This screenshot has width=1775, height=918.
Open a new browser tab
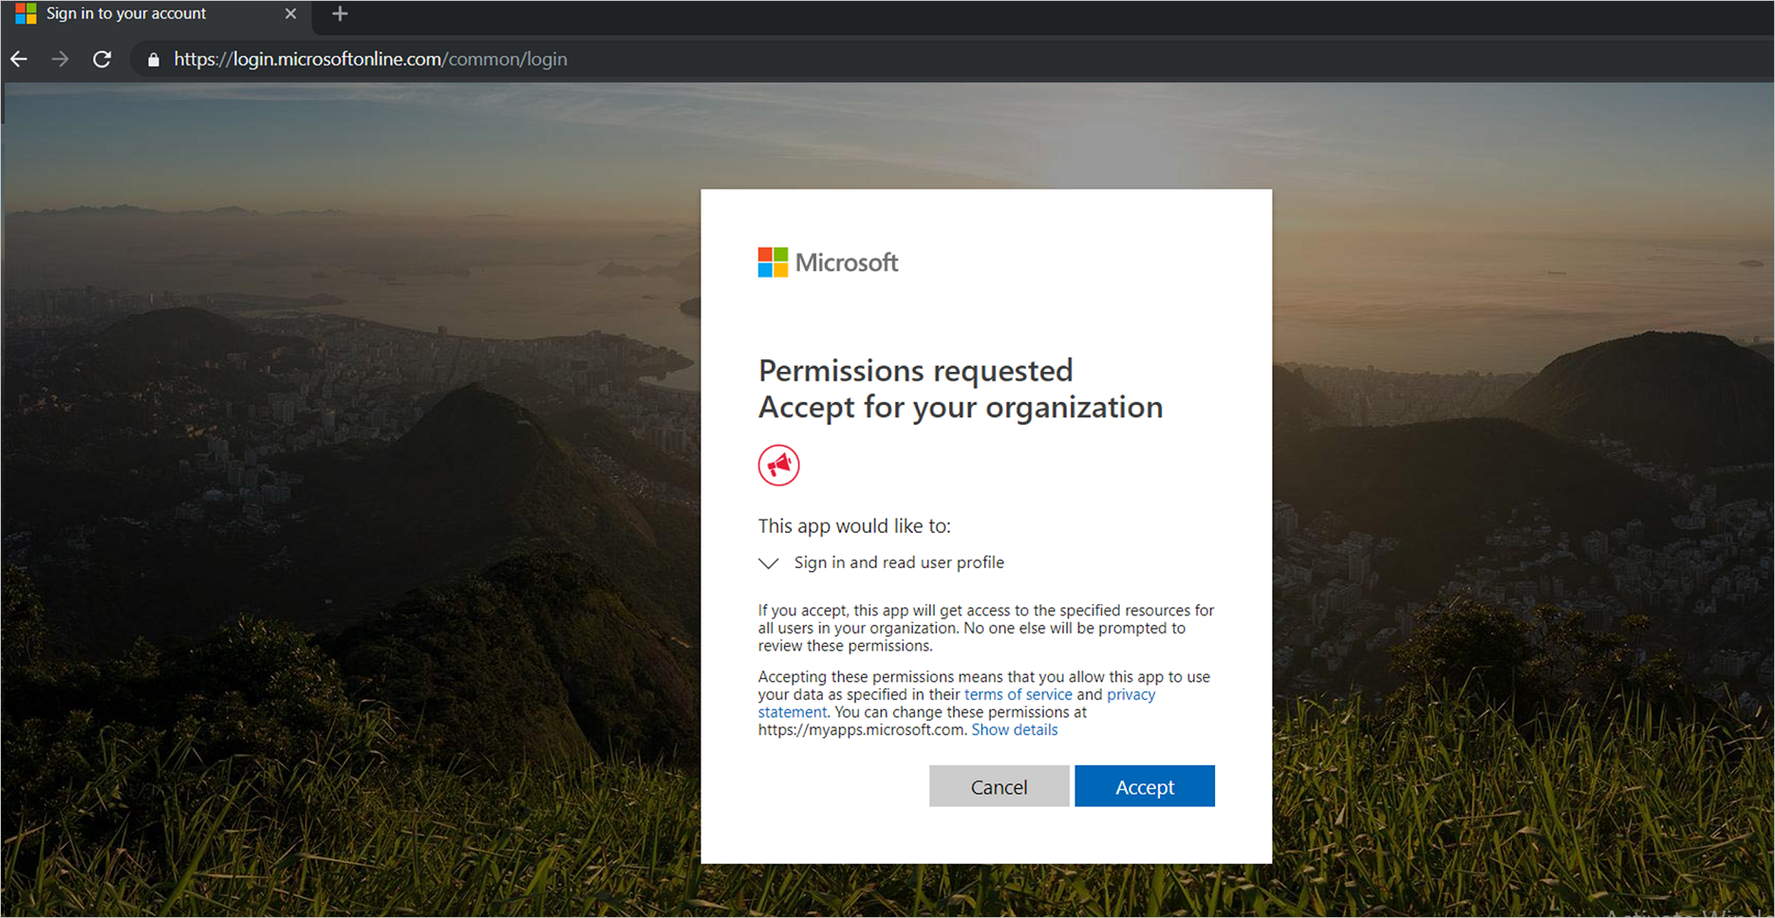(340, 13)
